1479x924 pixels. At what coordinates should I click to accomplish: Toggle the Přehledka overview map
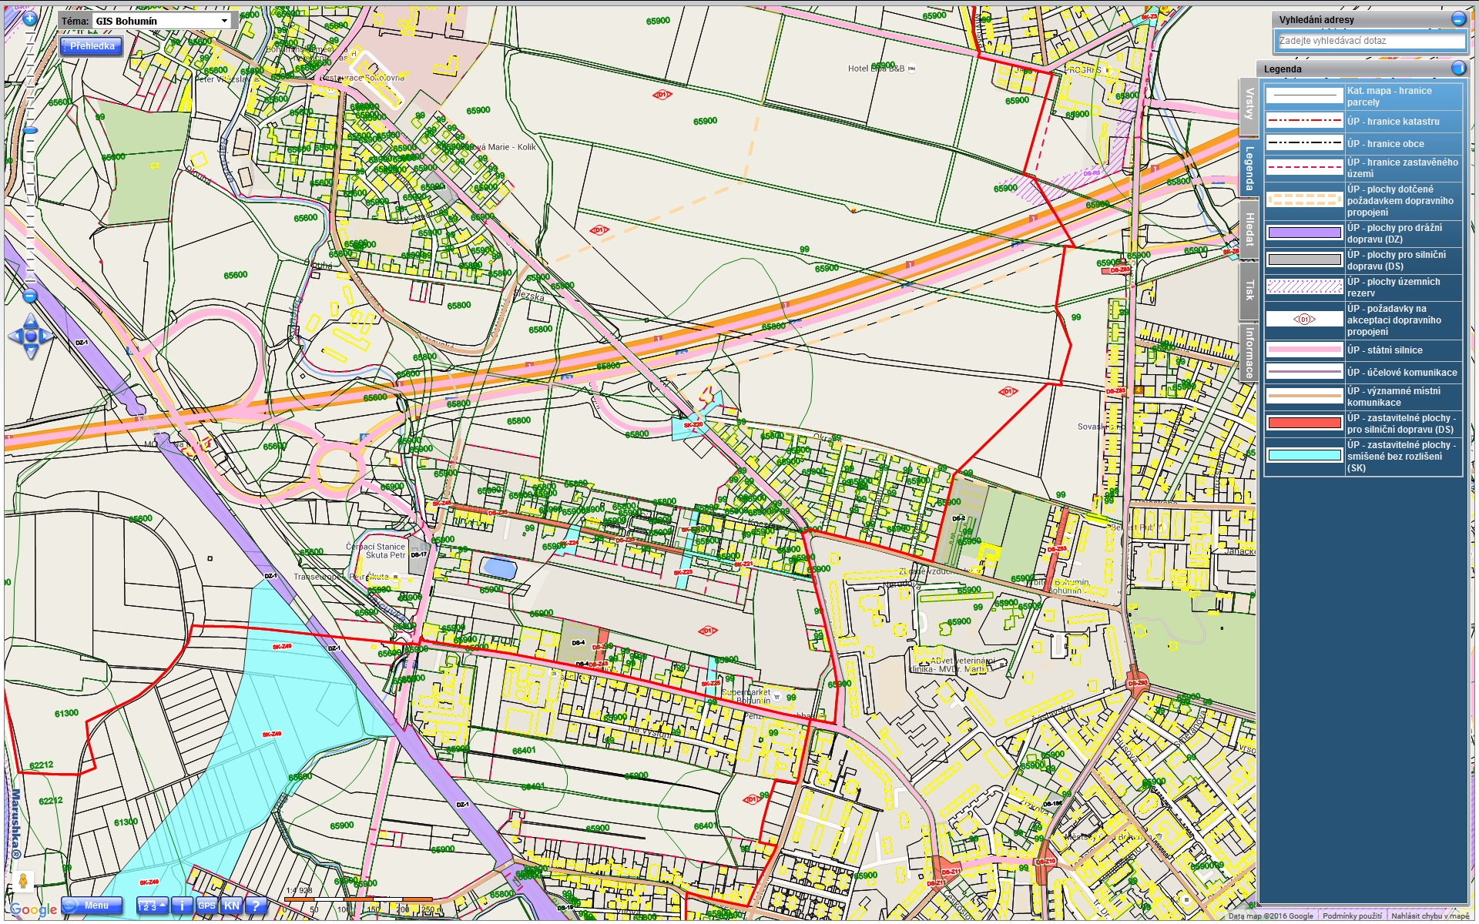click(92, 46)
